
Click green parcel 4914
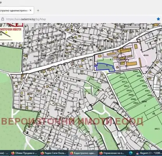122,77
